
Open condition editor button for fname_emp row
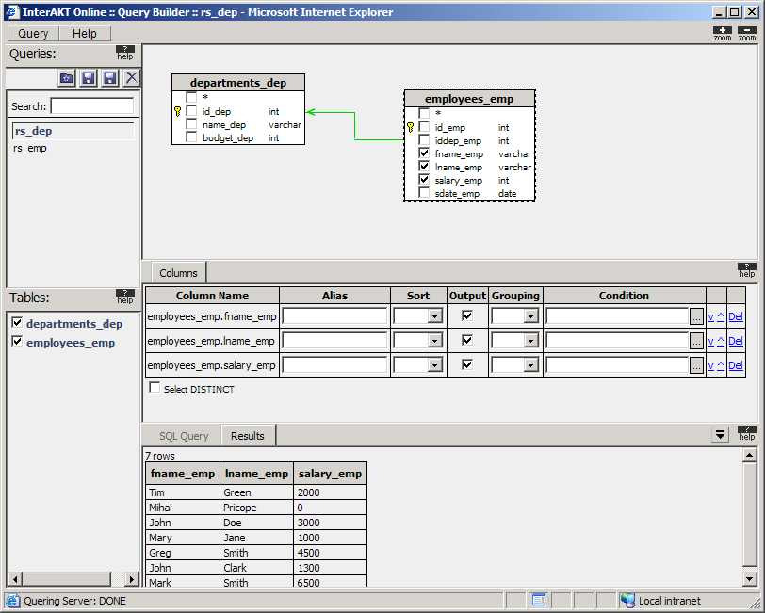(x=696, y=316)
